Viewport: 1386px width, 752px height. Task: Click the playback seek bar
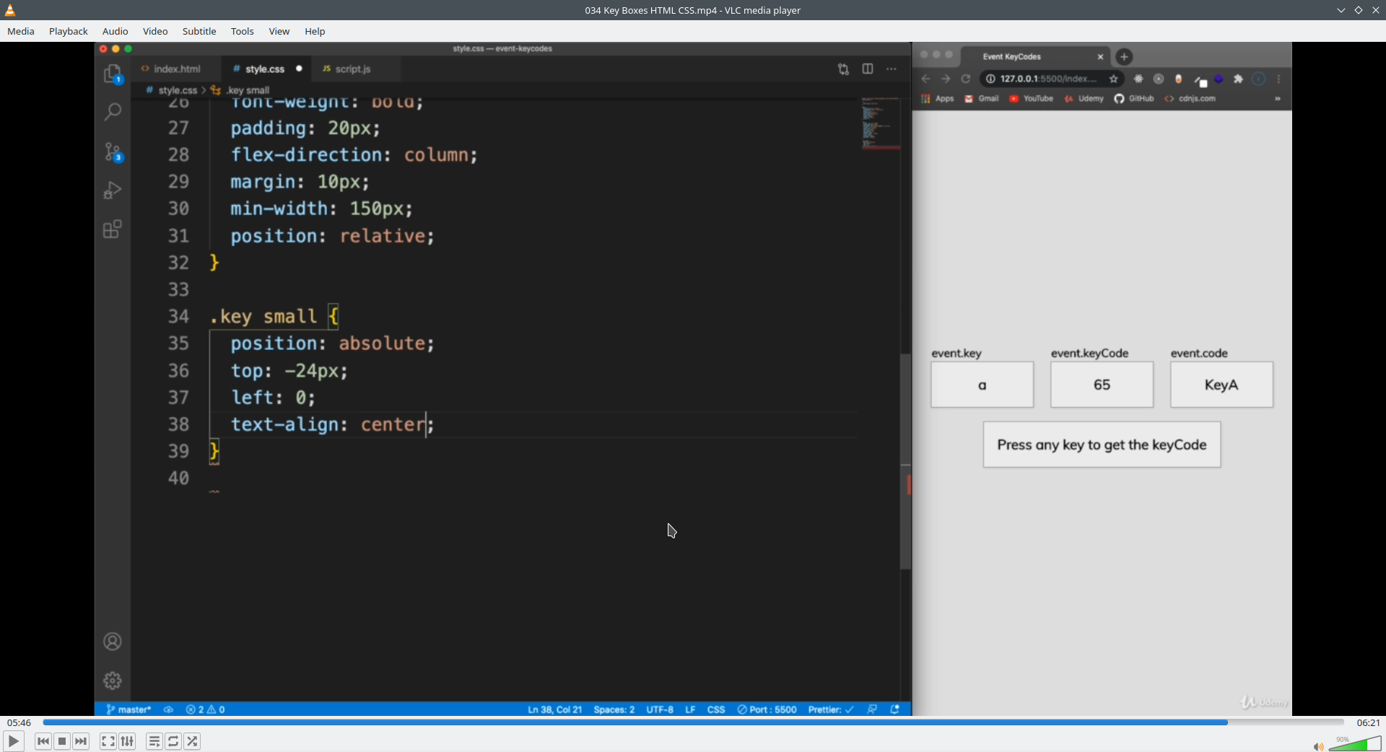pyautogui.click(x=693, y=722)
